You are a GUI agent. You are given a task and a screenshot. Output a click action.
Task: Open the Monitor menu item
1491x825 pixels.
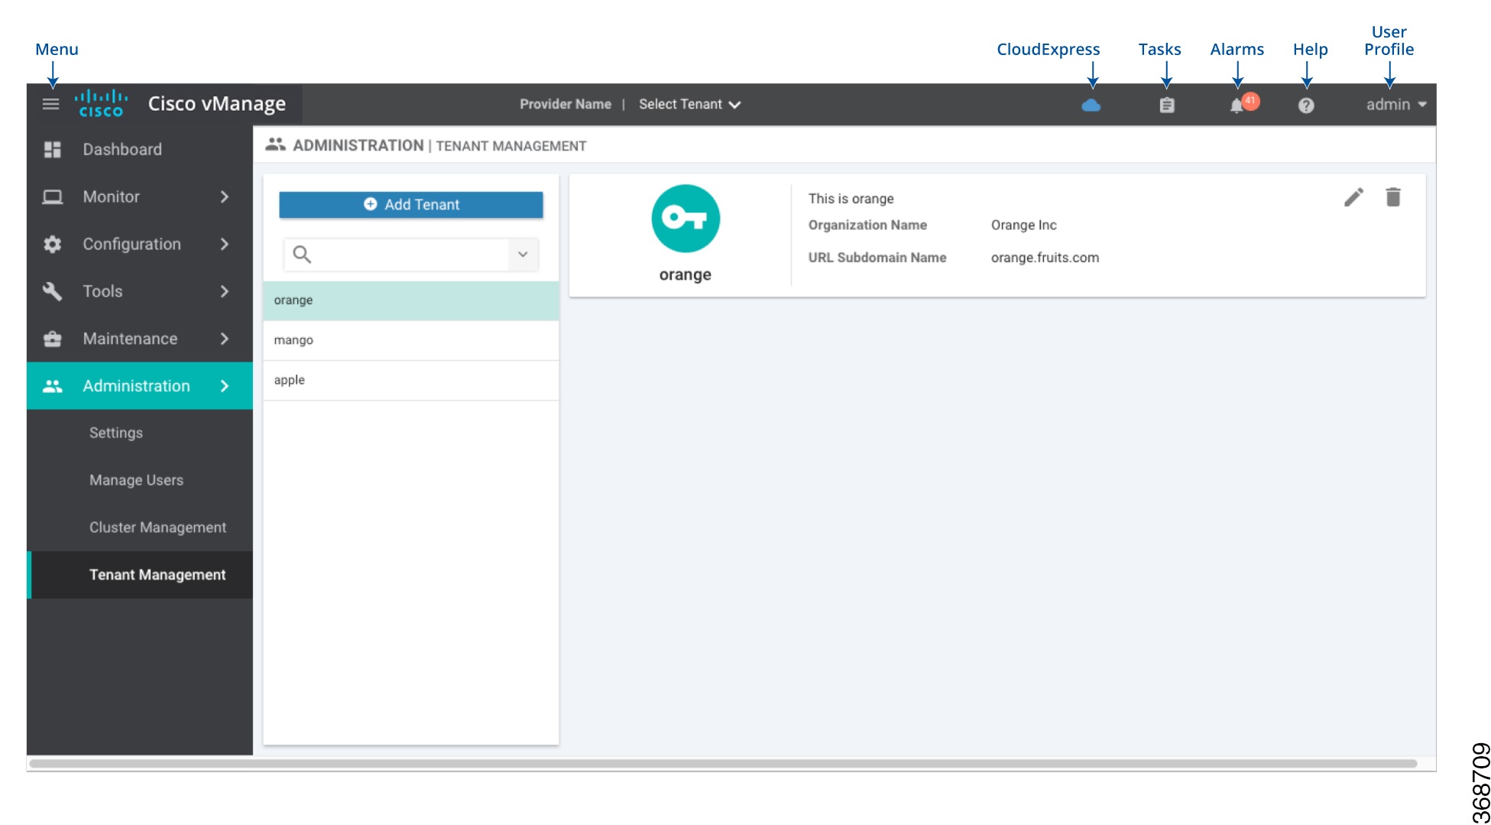140,197
